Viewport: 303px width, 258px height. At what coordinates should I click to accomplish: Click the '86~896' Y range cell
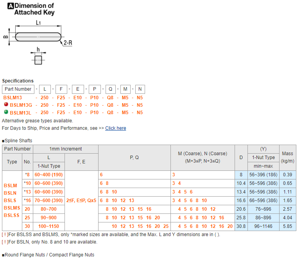click(x=264, y=218)
